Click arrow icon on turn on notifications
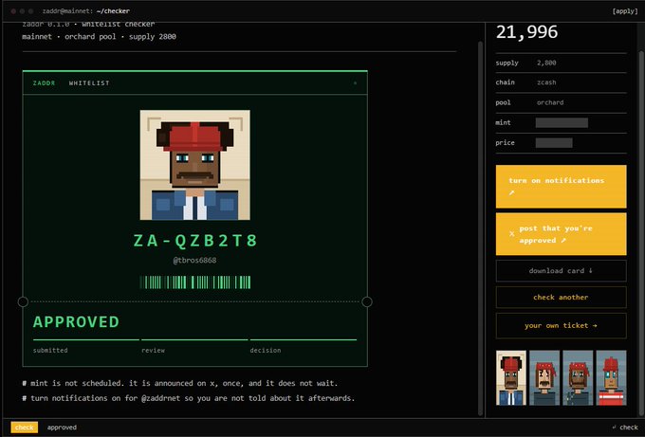 (511, 192)
